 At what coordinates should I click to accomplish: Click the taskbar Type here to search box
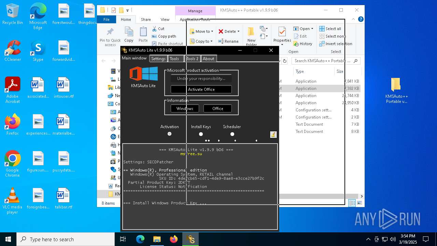66,239
